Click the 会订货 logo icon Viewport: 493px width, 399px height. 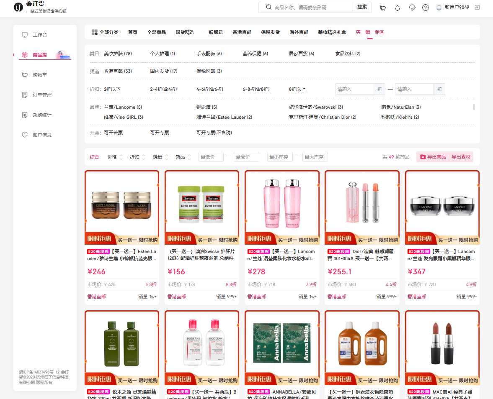click(x=18, y=7)
